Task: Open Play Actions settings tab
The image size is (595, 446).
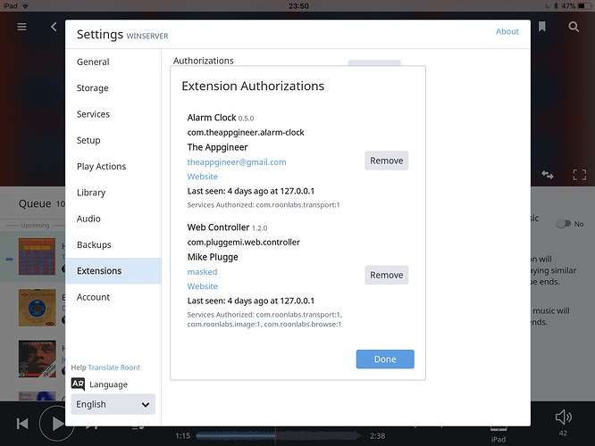Action: coord(113,166)
